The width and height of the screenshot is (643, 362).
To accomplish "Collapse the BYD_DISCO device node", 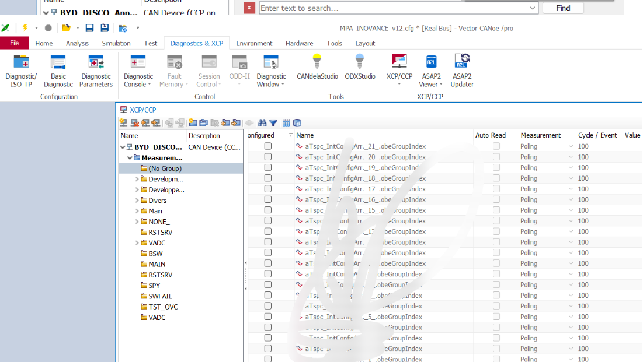I will [123, 147].
